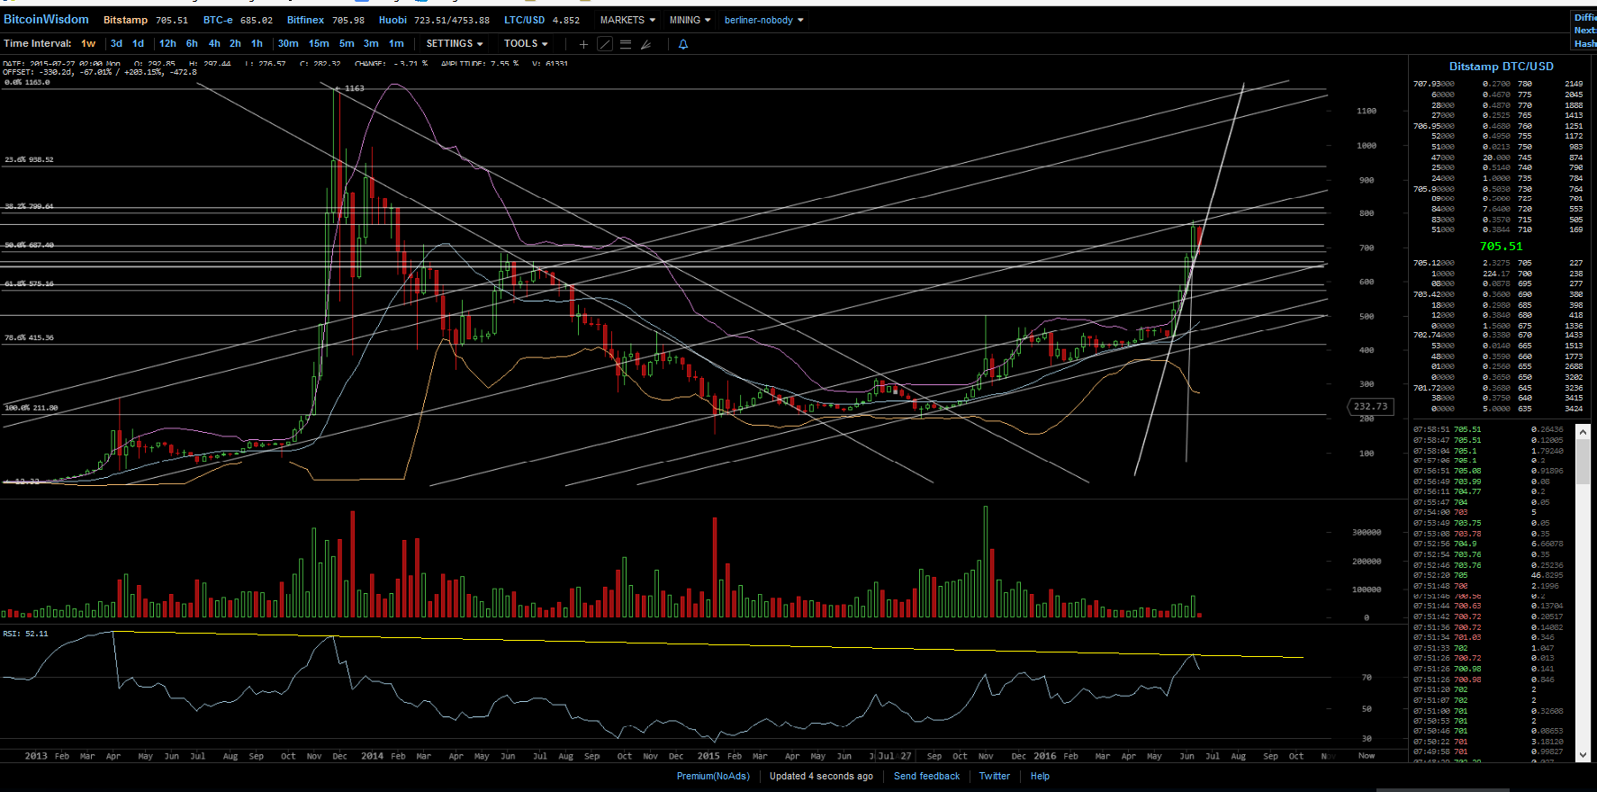1597x792 pixels.
Task: Click the bid row priced 702.74000
Action: (1498, 335)
